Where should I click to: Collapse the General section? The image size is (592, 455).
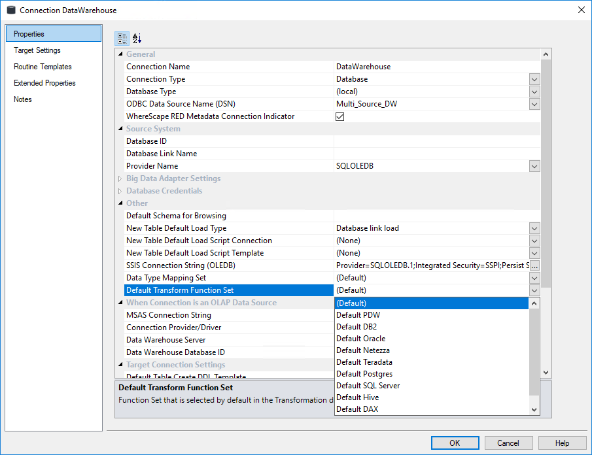coord(120,54)
